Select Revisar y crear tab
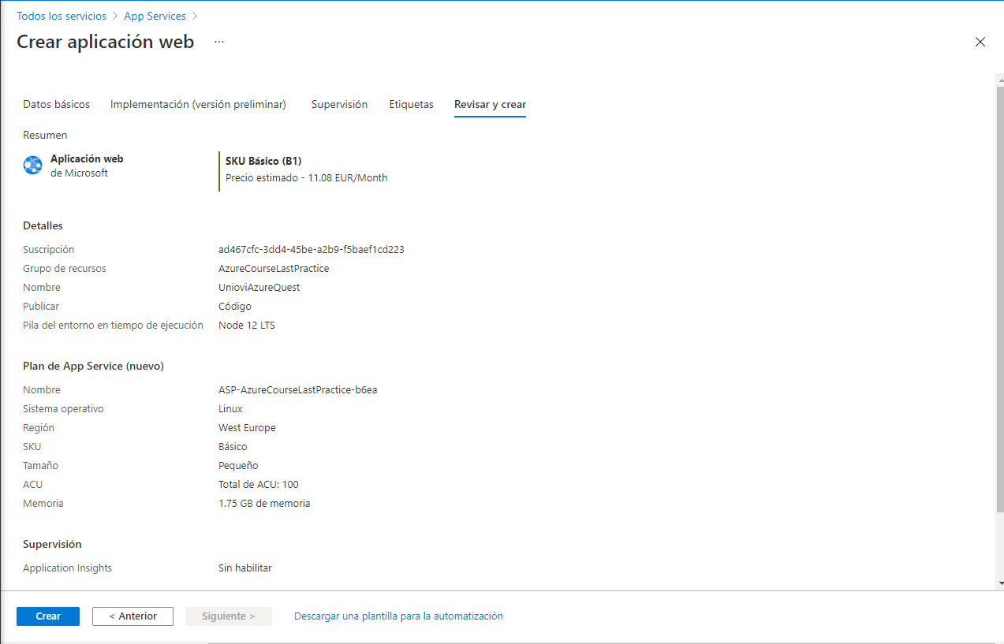Image resolution: width=1004 pixels, height=644 pixels. click(x=490, y=104)
